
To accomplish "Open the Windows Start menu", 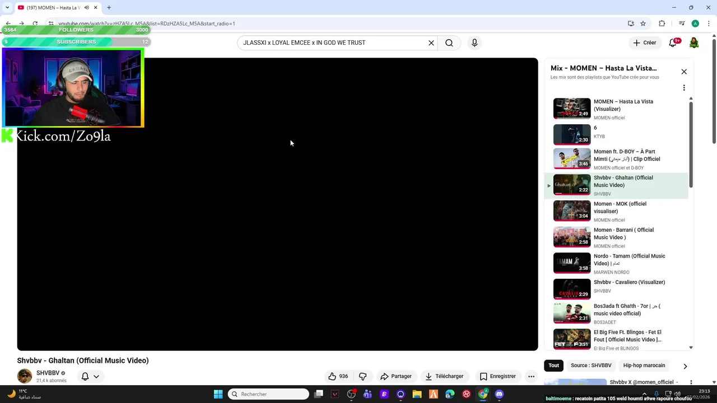I will click(x=218, y=394).
